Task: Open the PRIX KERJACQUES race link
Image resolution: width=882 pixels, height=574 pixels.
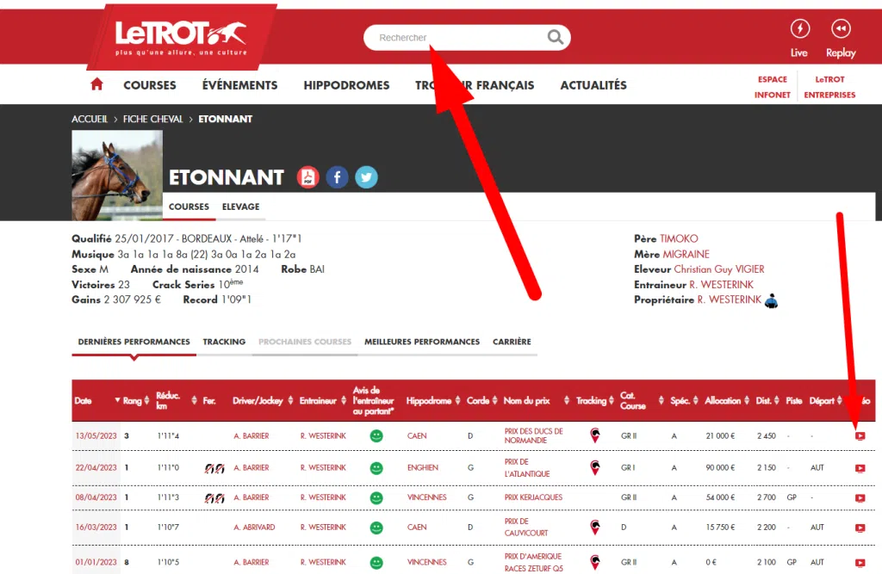Action: click(x=533, y=497)
